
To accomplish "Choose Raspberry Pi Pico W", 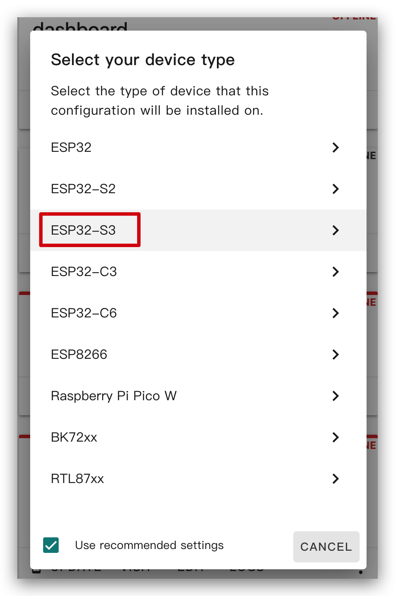I will click(198, 396).
